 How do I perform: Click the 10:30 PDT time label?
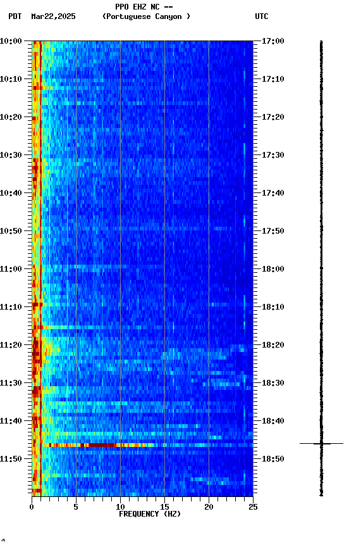click(x=11, y=155)
